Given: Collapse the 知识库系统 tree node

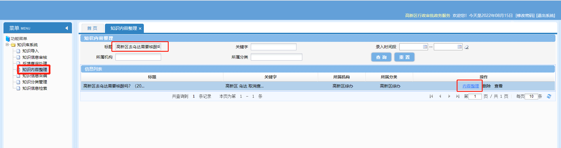Looking at the screenshot, I should coord(7,45).
